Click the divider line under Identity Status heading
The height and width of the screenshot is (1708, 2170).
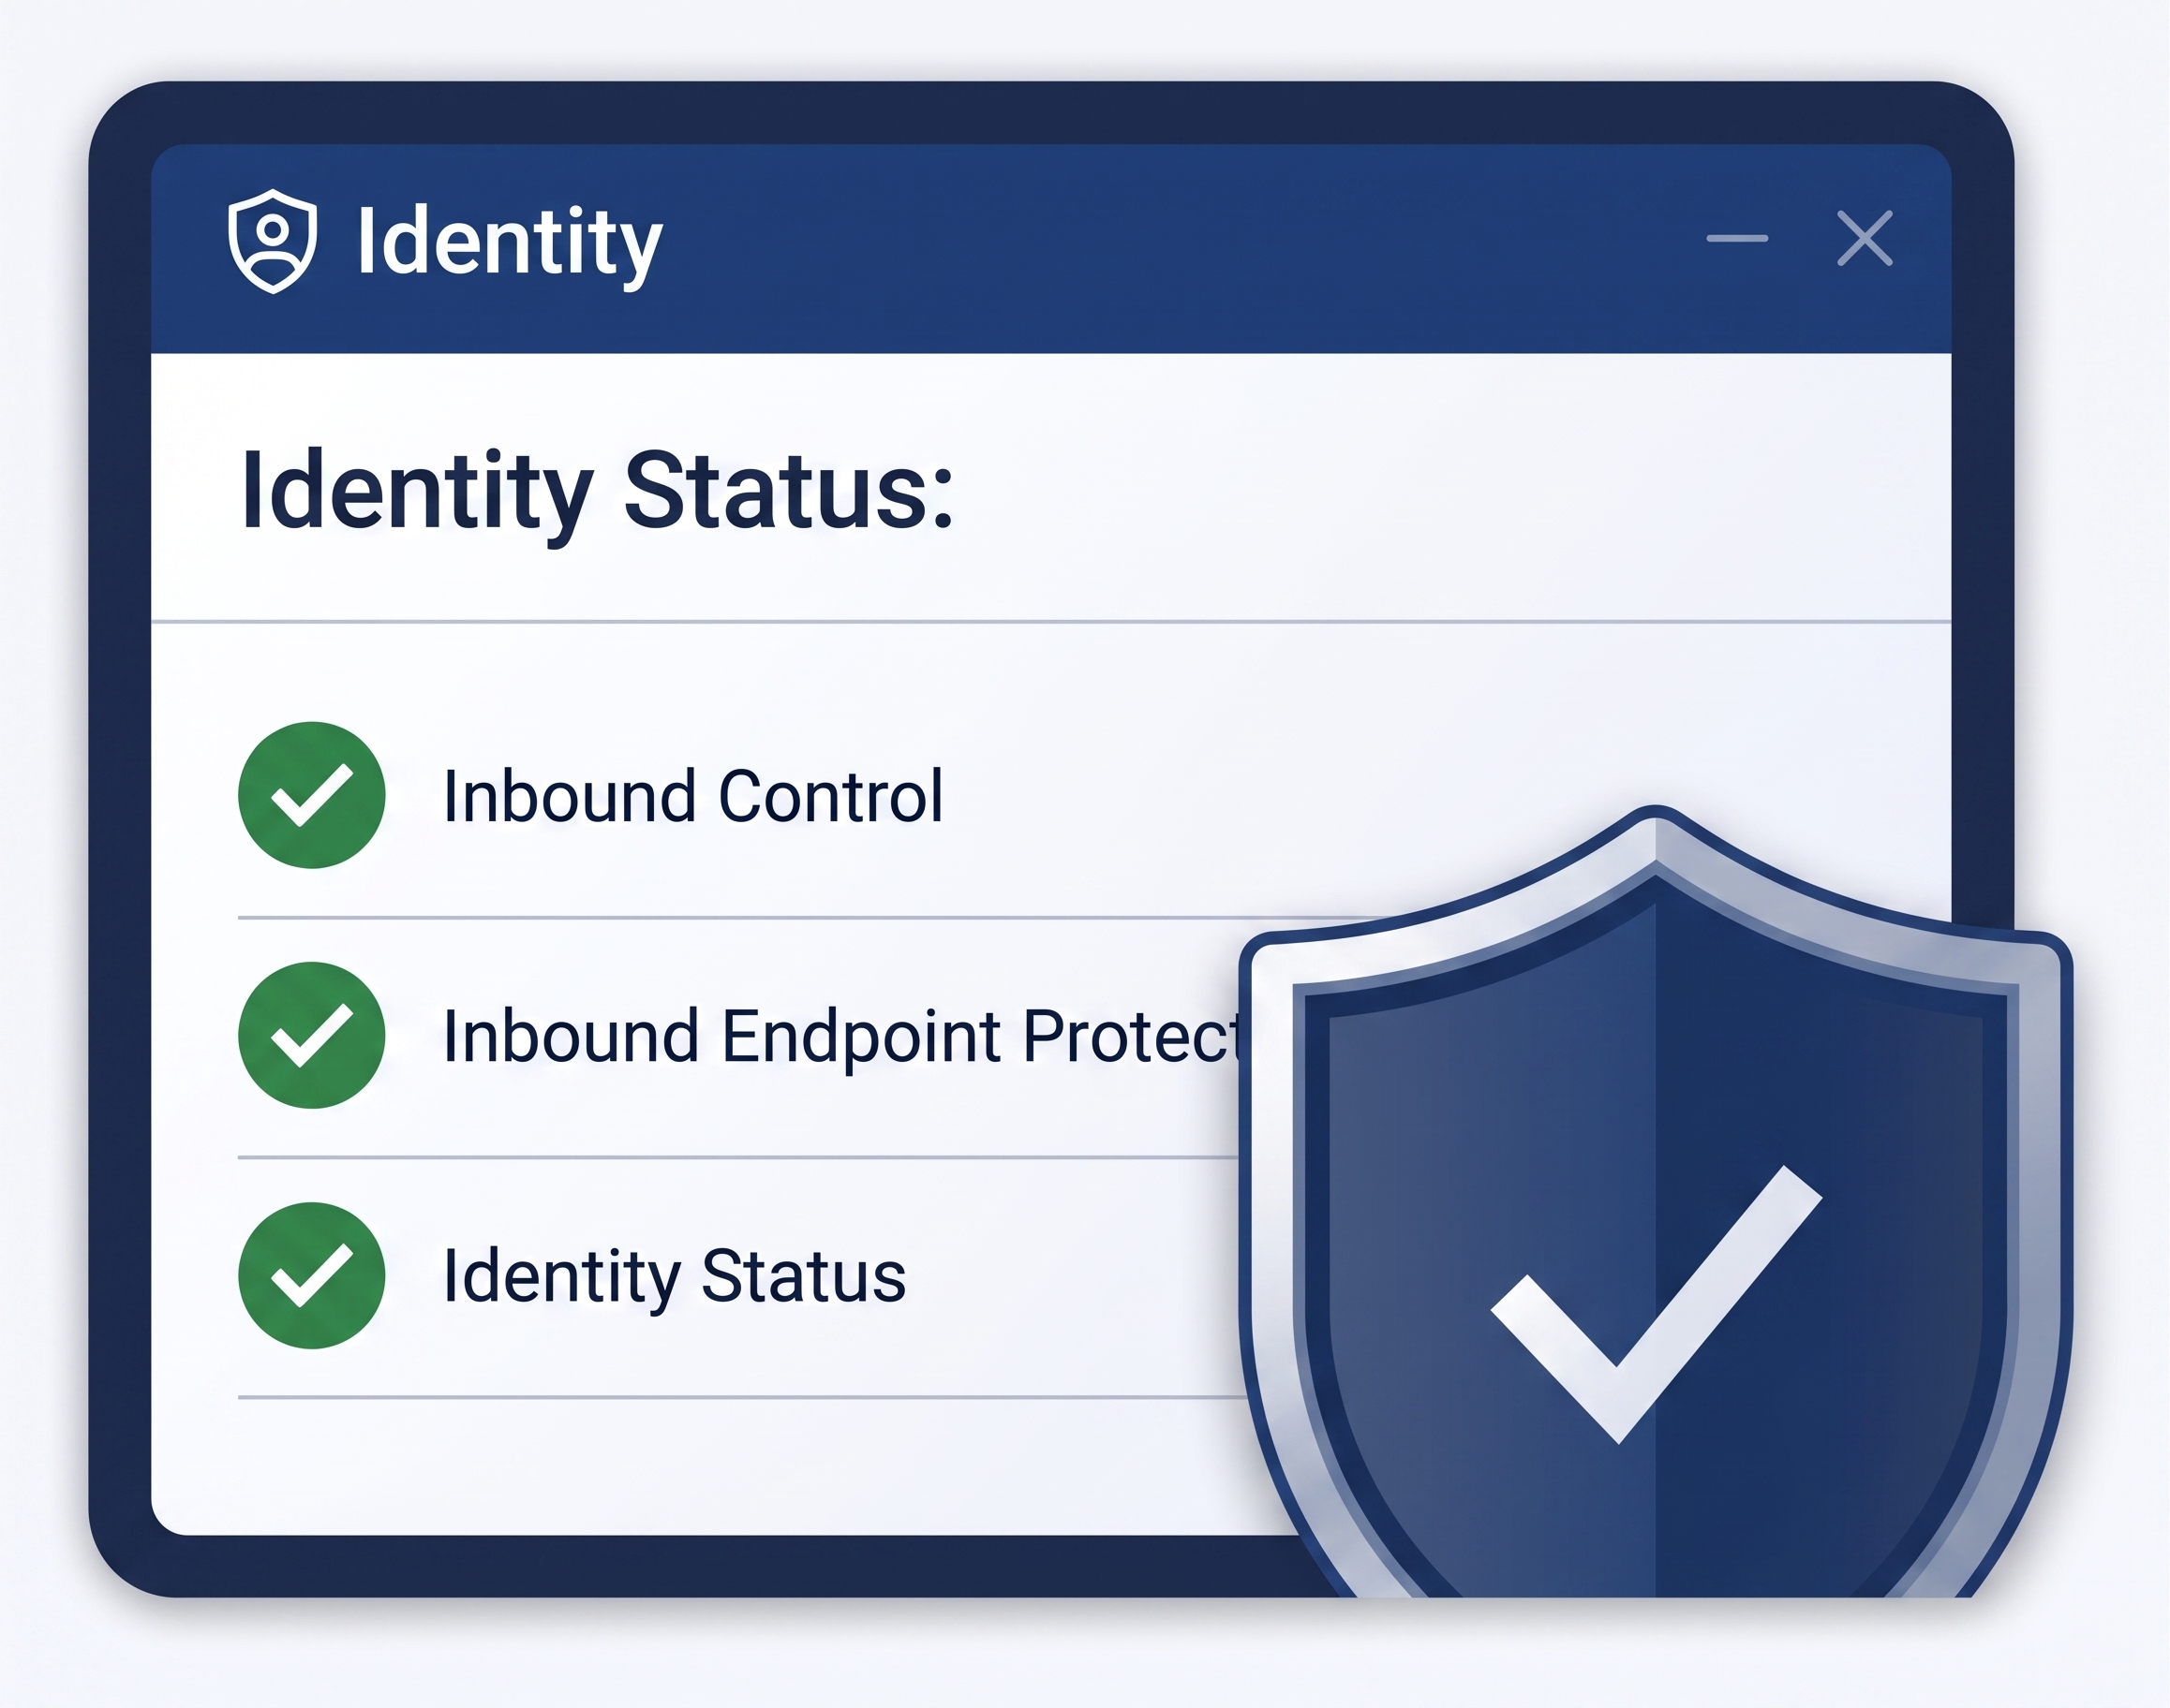1050,621
